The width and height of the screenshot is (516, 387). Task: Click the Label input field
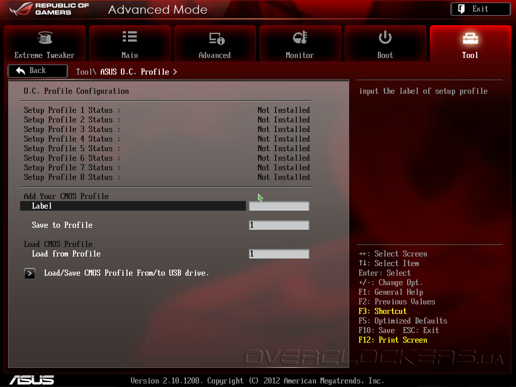[279, 206]
